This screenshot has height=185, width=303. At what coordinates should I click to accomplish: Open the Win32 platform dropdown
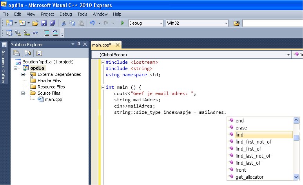tap(226, 23)
